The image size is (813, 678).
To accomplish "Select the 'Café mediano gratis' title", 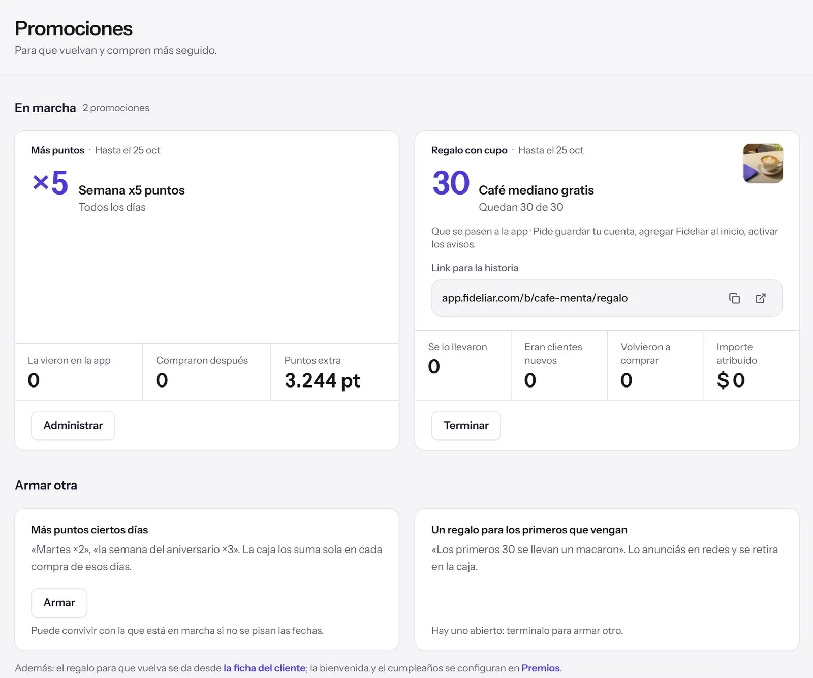I will tap(536, 190).
